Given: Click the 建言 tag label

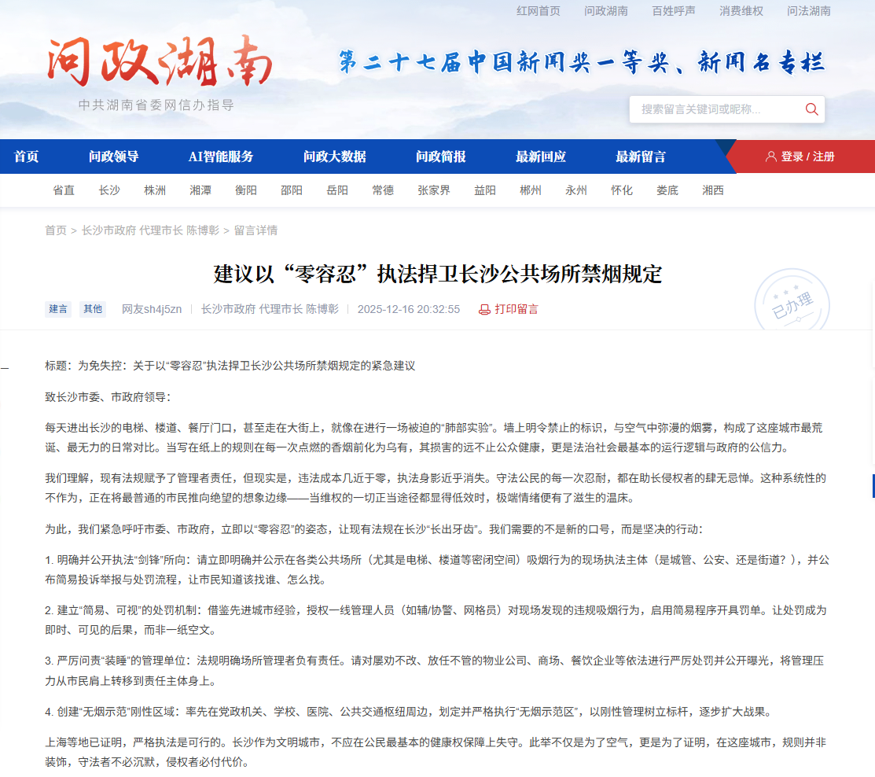Looking at the screenshot, I should pos(58,309).
